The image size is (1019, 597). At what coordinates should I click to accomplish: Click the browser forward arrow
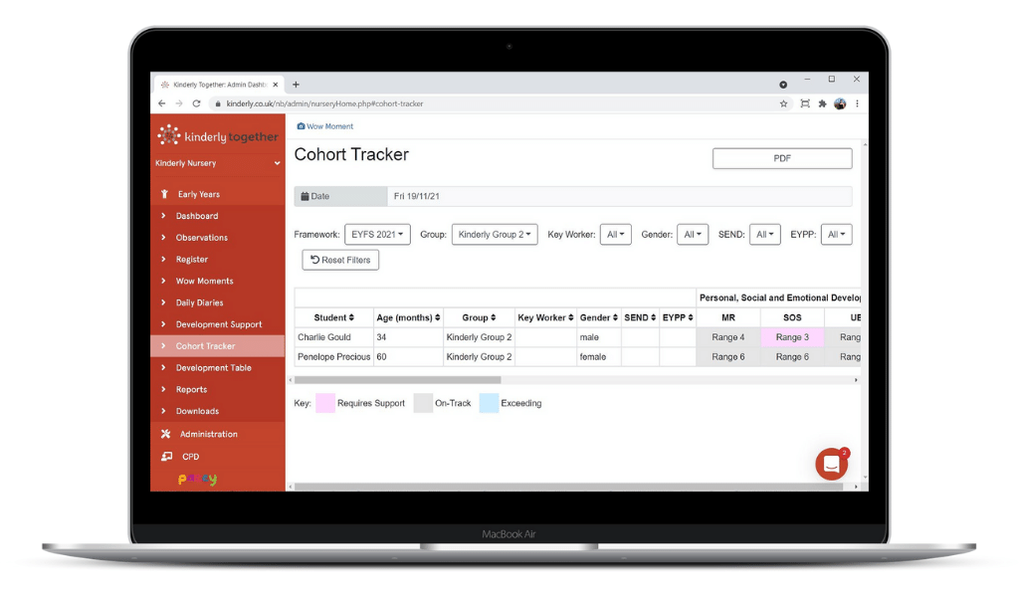click(179, 103)
